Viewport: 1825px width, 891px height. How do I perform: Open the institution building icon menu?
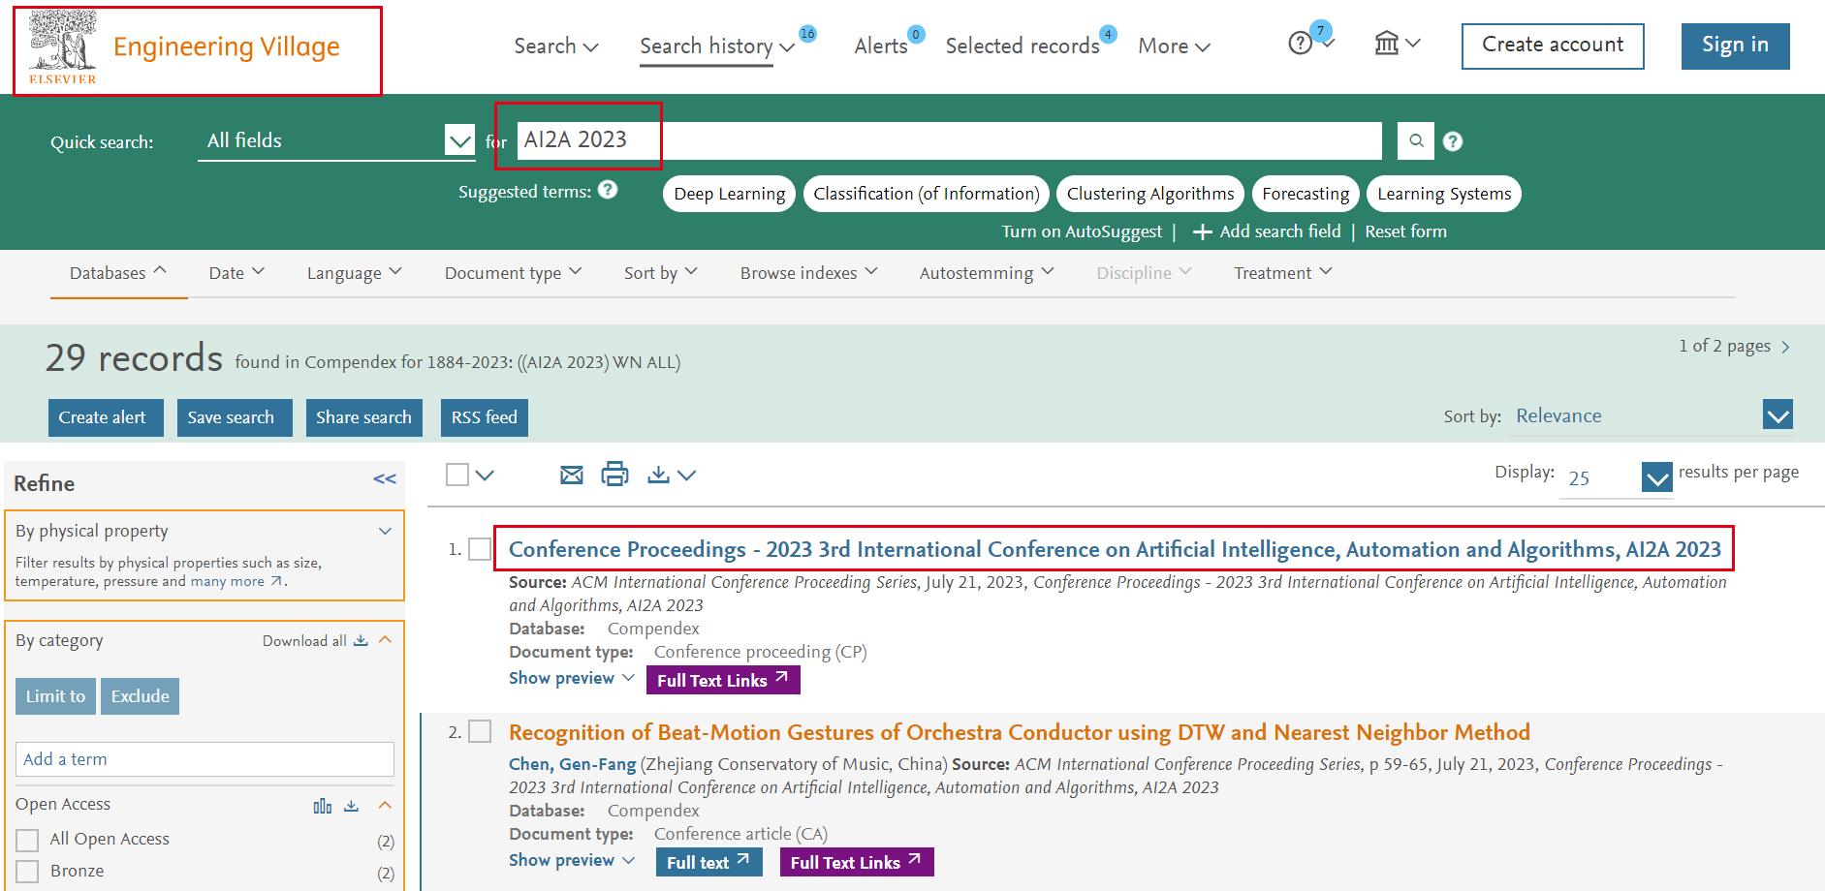pyautogui.click(x=1387, y=44)
